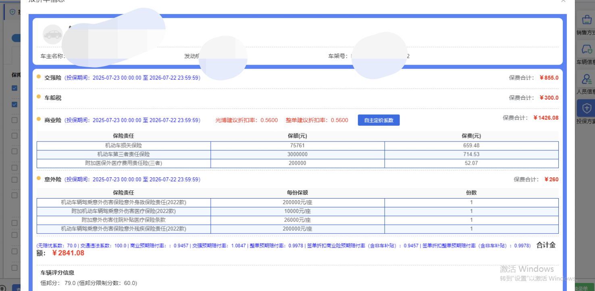595x291 pixels.
Task: Click the grey car avatar icon
Action: pyautogui.click(x=52, y=35)
